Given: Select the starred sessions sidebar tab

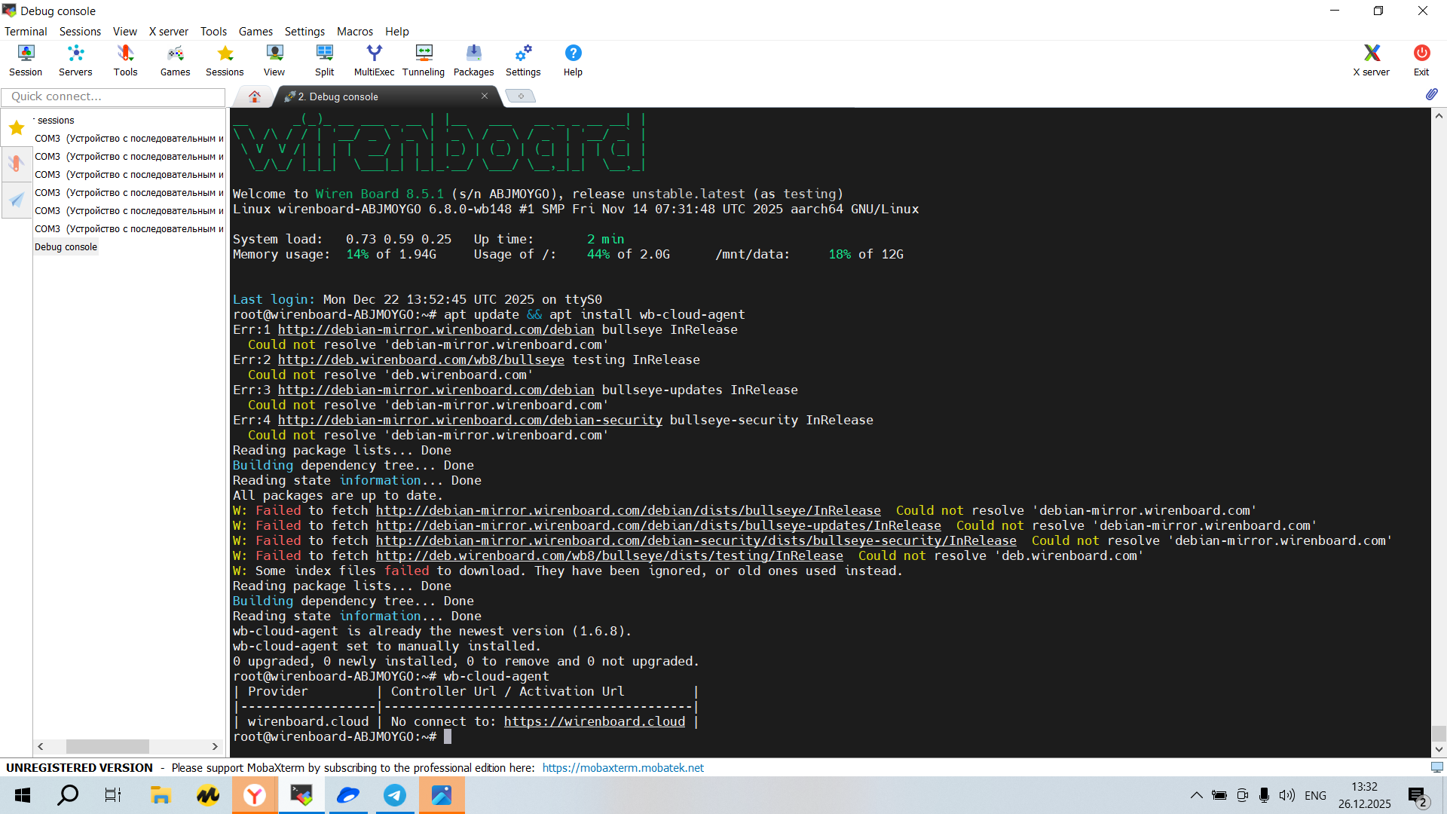Looking at the screenshot, I should click(17, 127).
